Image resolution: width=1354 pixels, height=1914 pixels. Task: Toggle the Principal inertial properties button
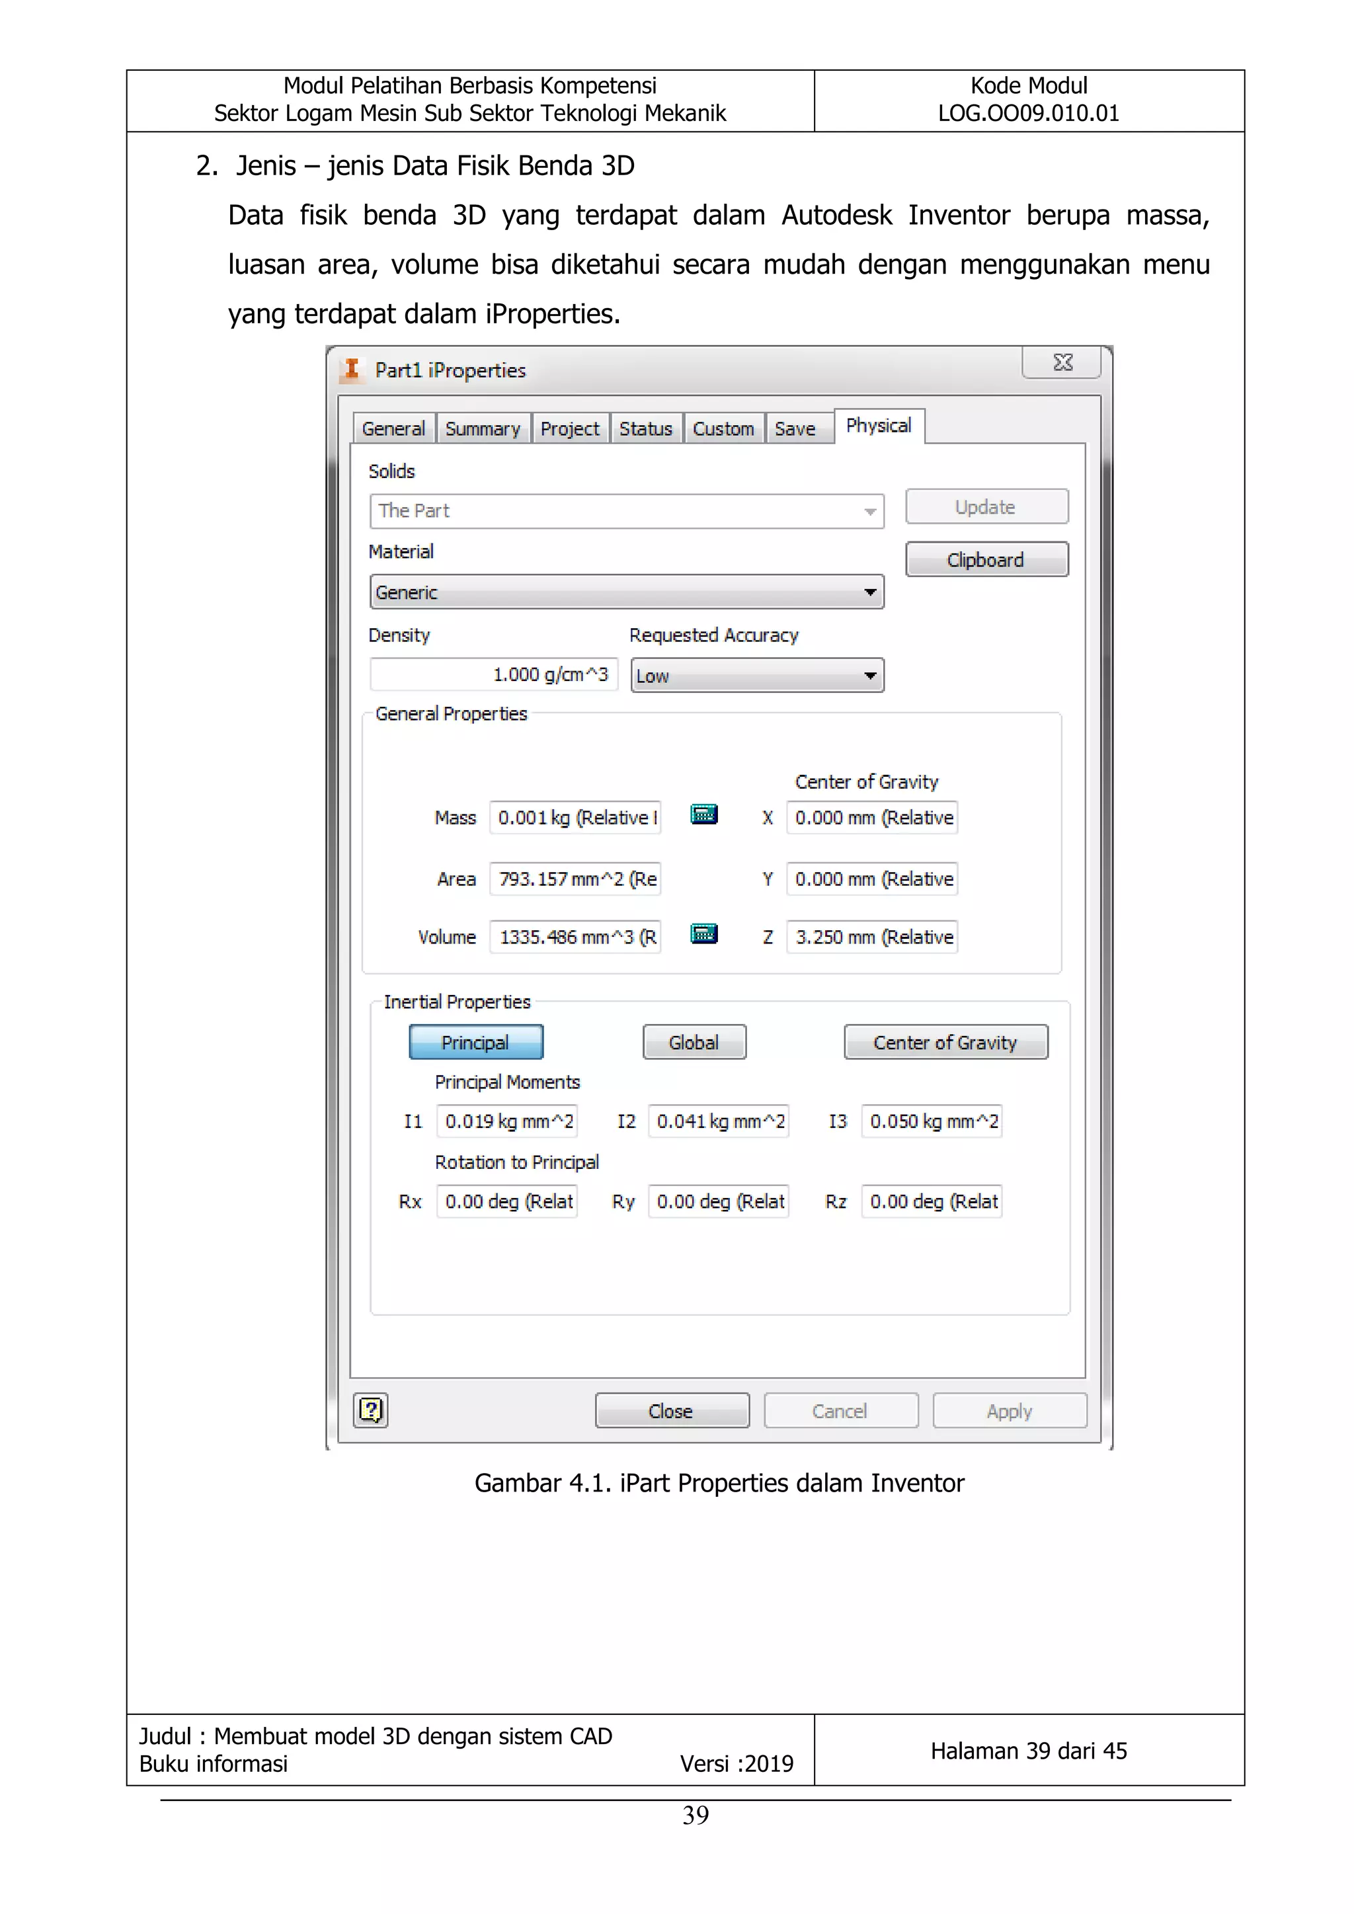point(475,1042)
